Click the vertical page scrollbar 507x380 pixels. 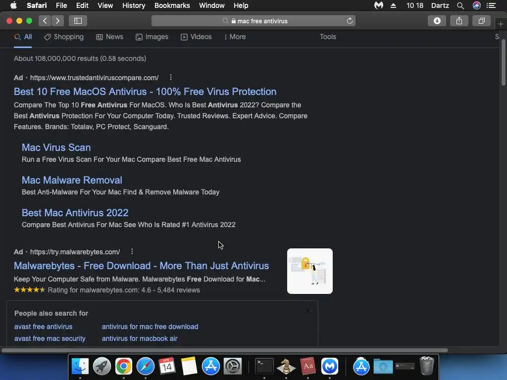[504, 62]
